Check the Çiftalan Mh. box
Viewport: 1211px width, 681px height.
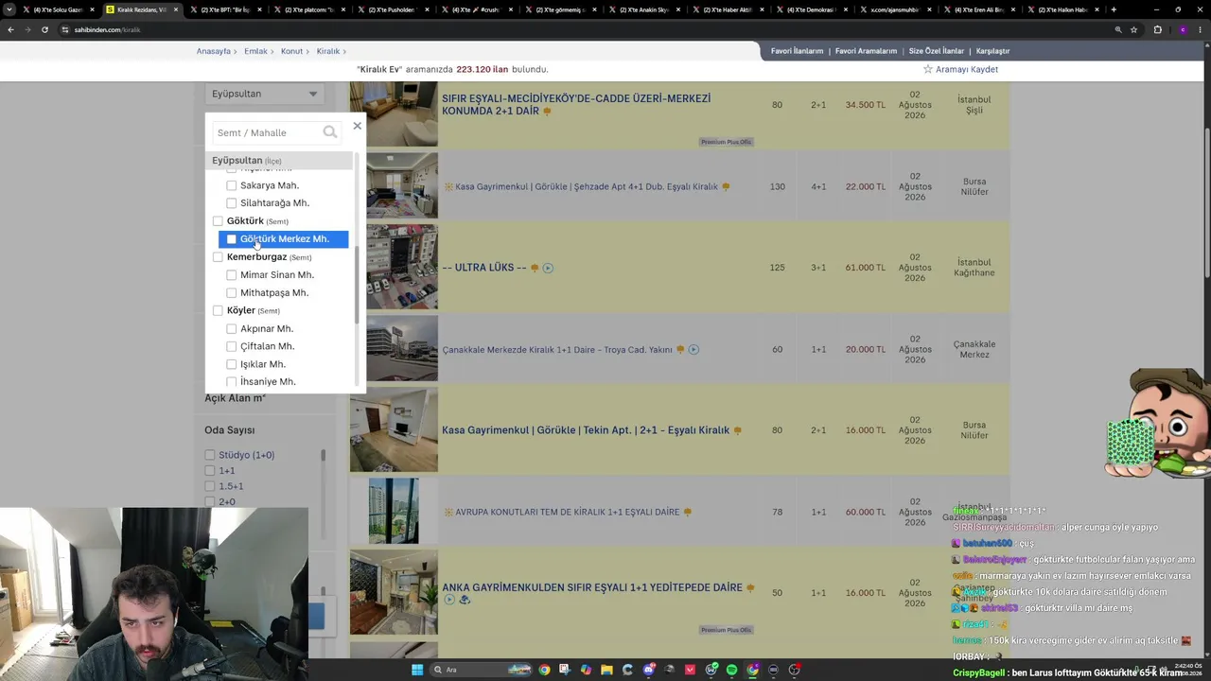point(231,346)
